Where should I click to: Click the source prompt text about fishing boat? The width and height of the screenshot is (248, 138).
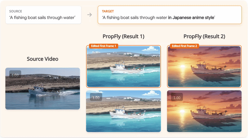(42, 18)
